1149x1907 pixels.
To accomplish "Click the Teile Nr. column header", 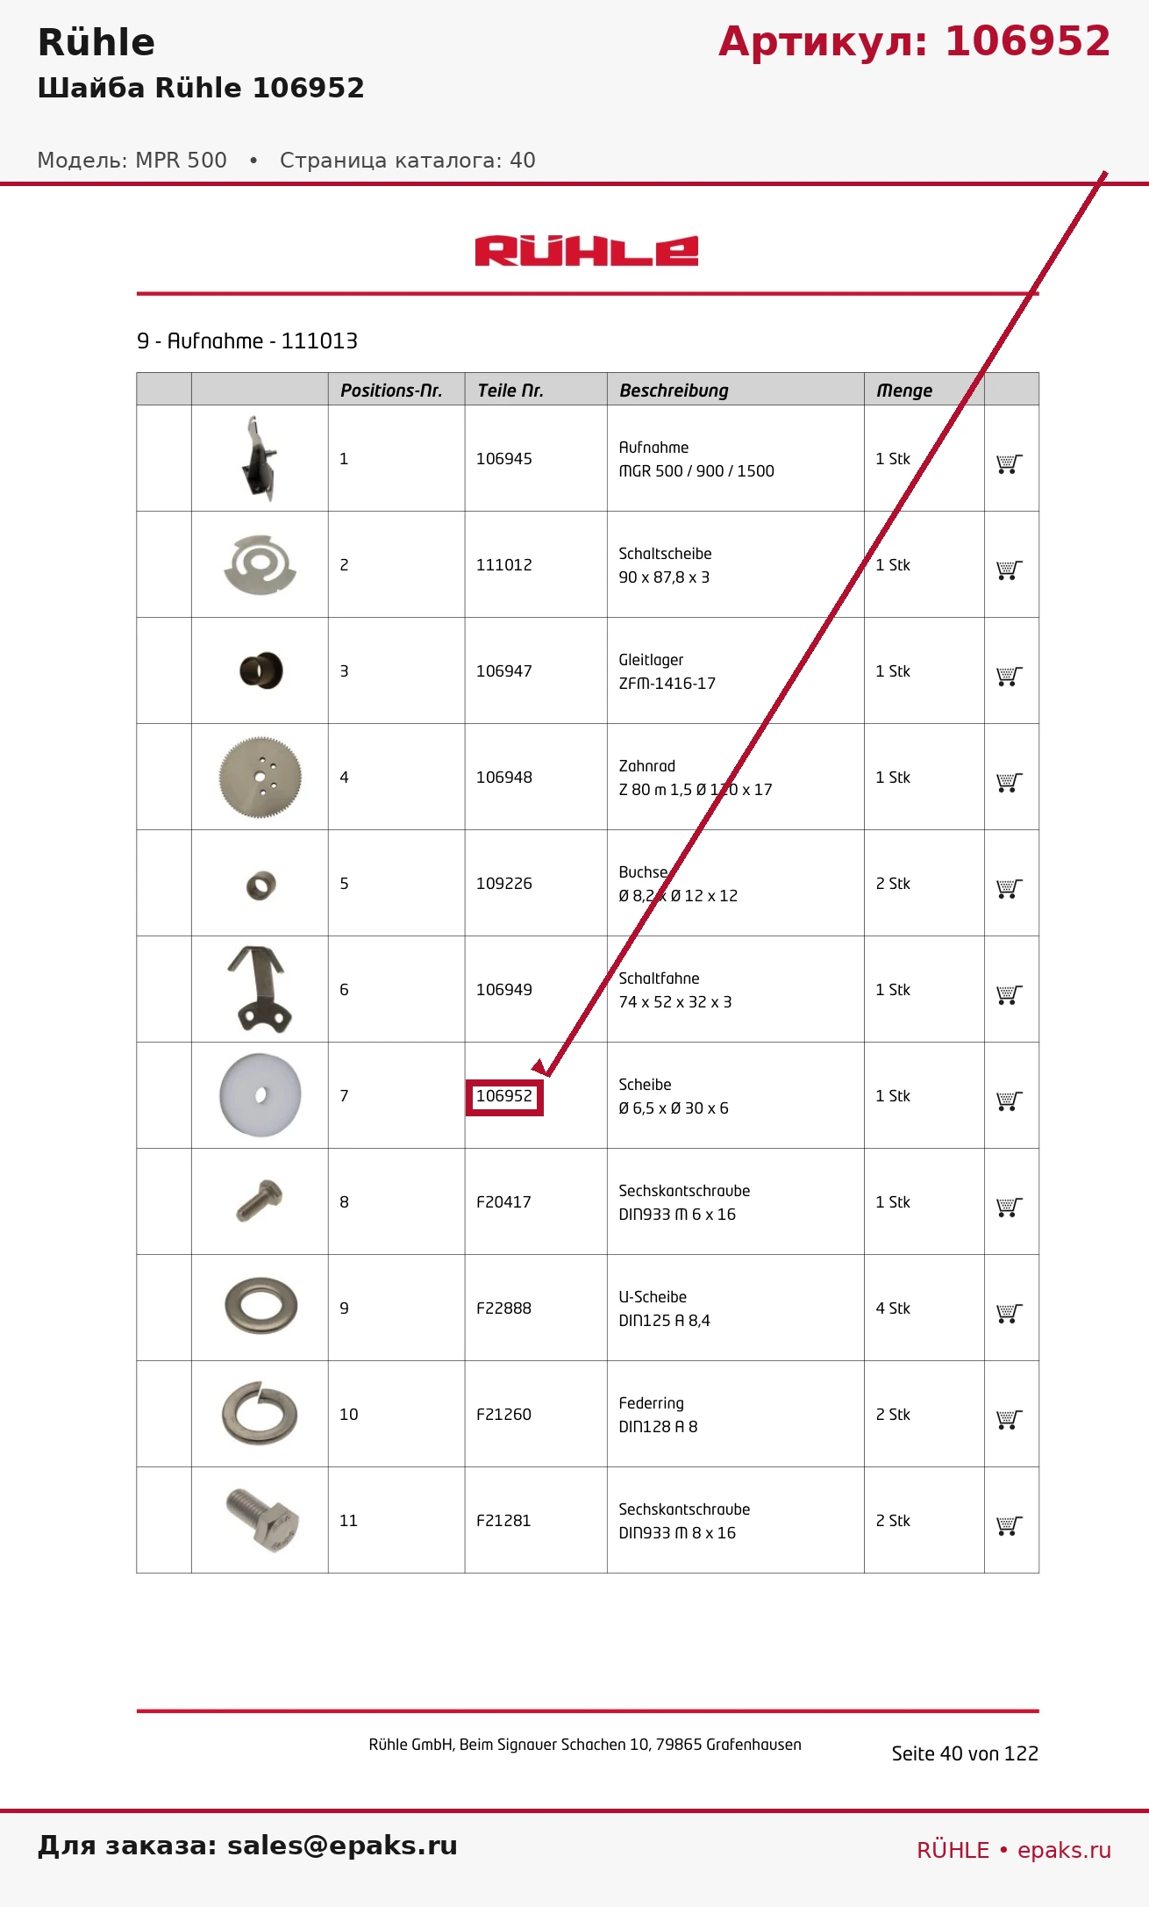I will coord(510,391).
